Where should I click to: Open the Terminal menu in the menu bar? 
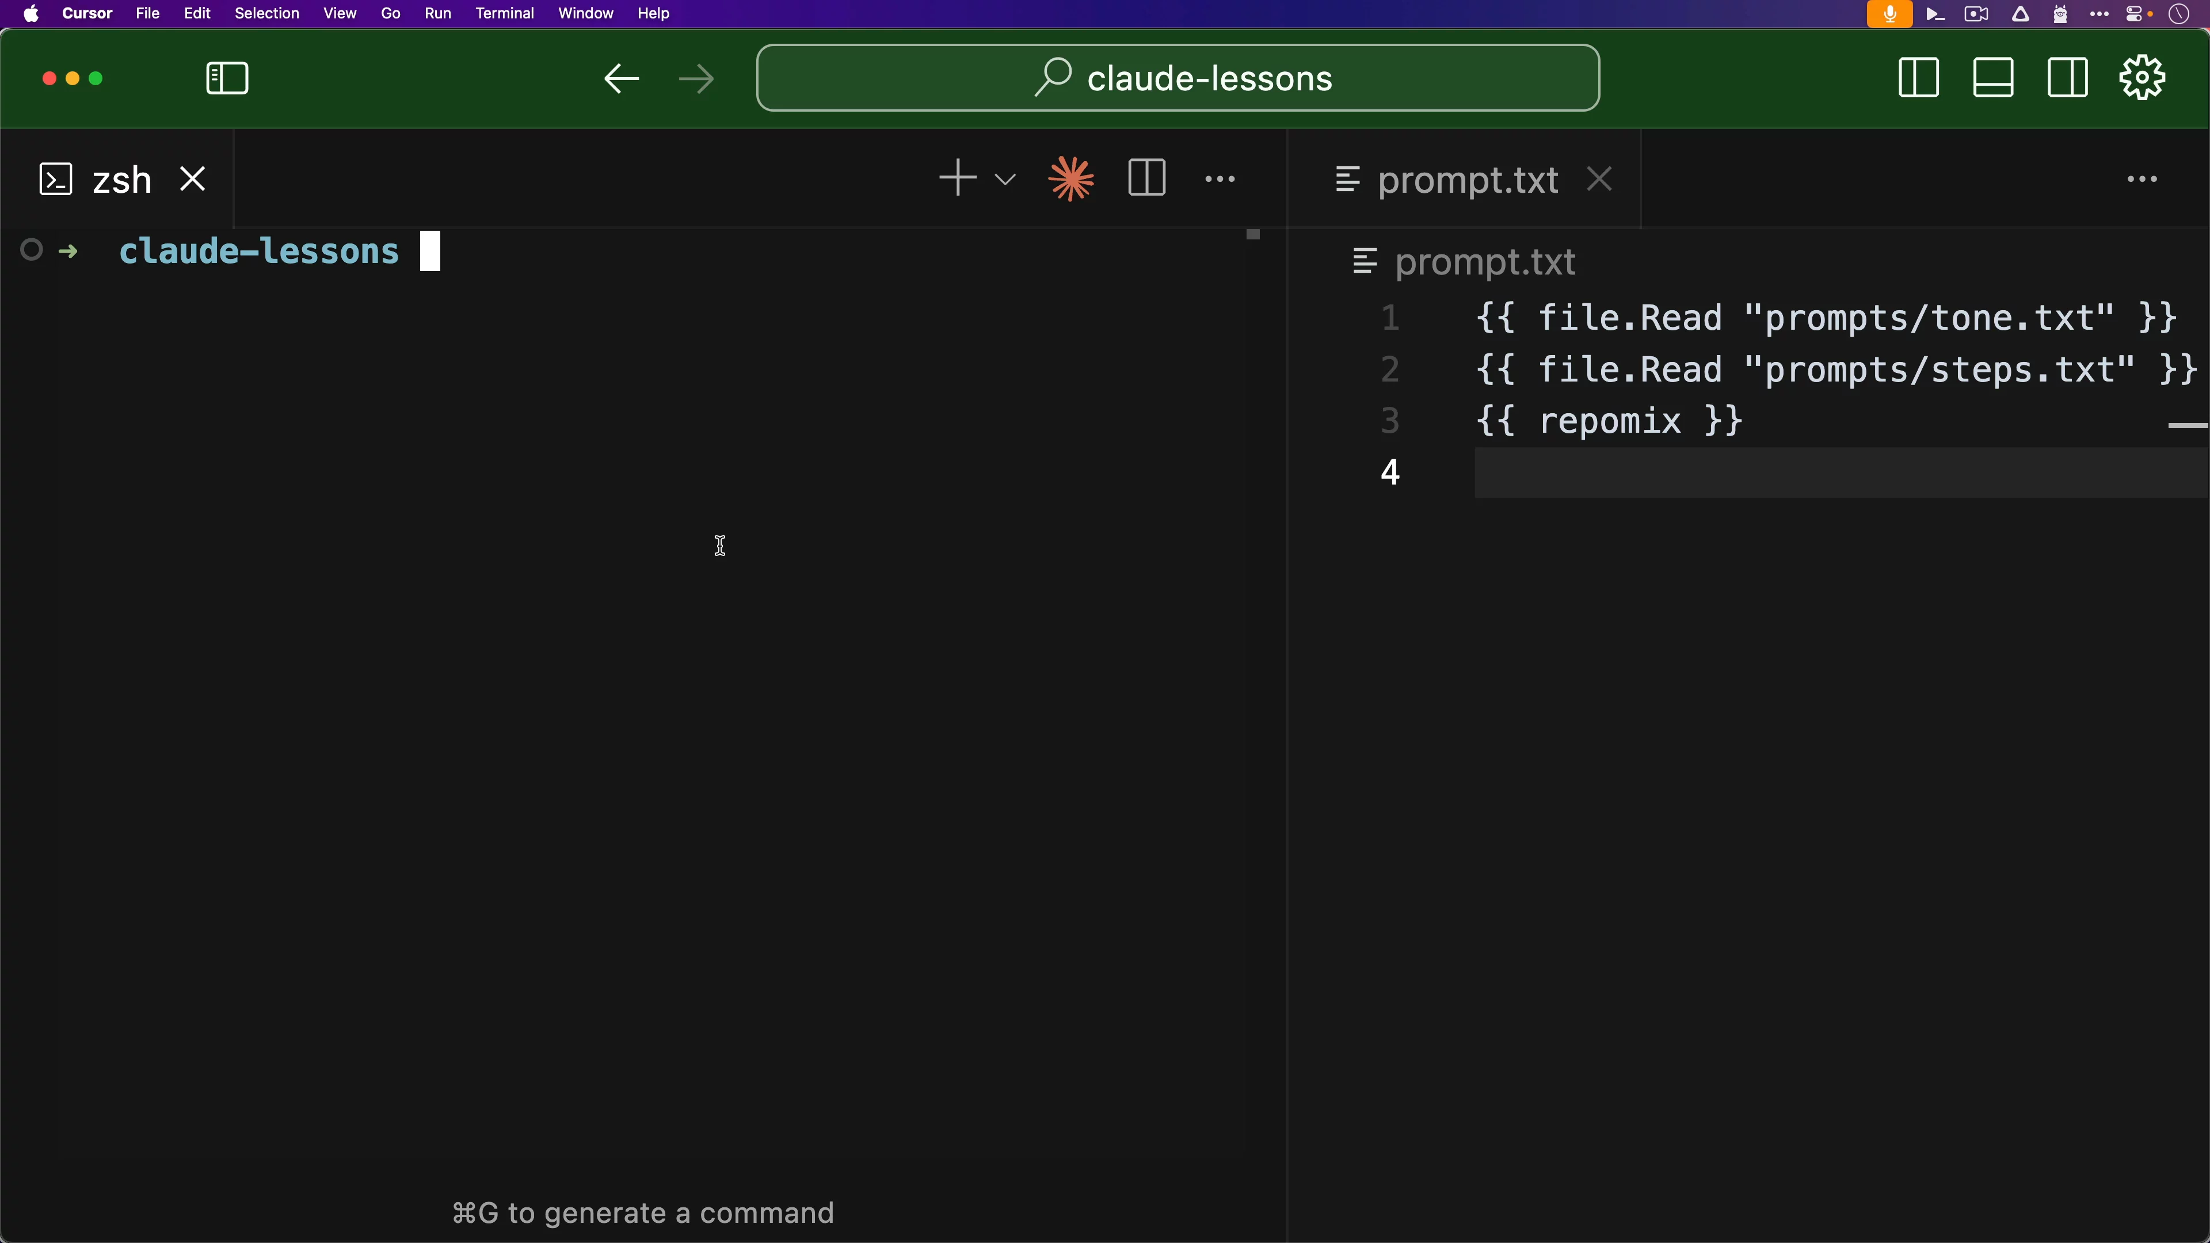point(505,13)
